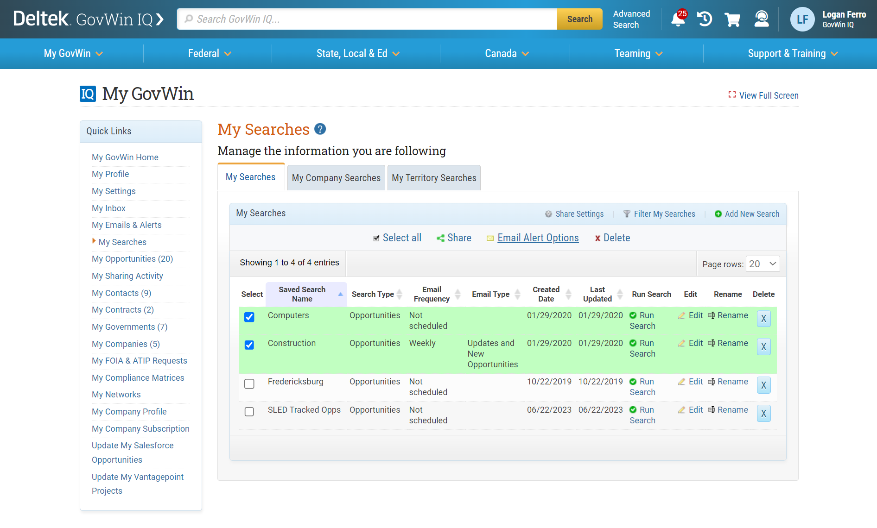Expand the Teaming navigation menu
This screenshot has width=877, height=528.
638,54
